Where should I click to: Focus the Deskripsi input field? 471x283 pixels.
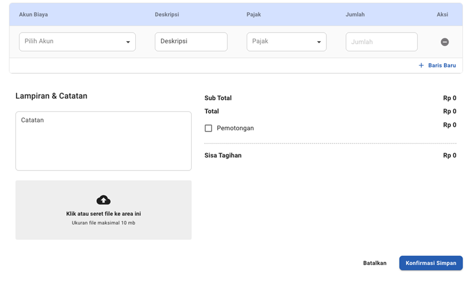(191, 42)
